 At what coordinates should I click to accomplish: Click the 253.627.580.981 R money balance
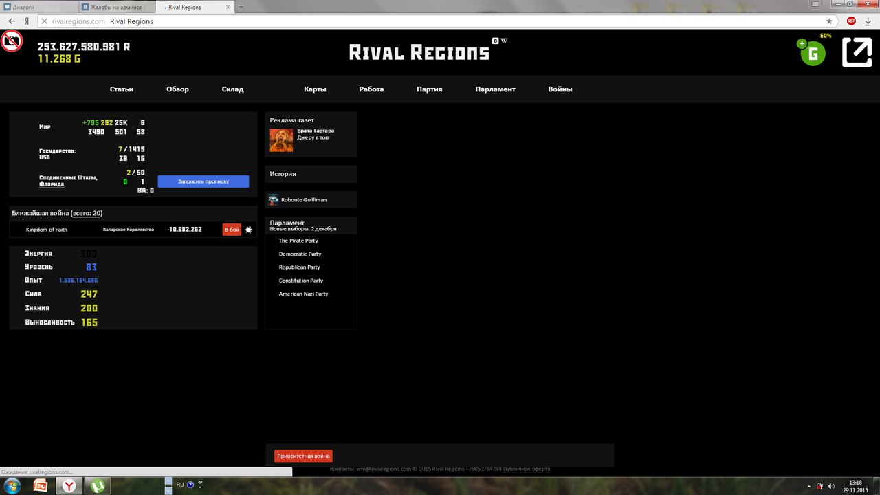(84, 47)
